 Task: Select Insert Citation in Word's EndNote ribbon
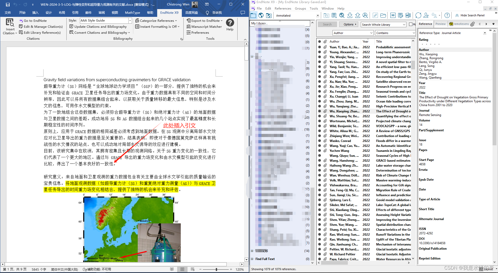[x=10, y=26]
